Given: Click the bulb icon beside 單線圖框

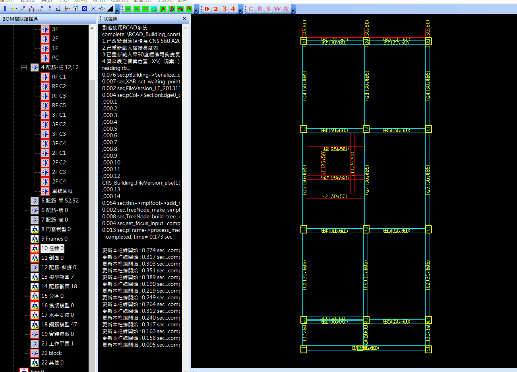Looking at the screenshot, I should tap(45, 191).
